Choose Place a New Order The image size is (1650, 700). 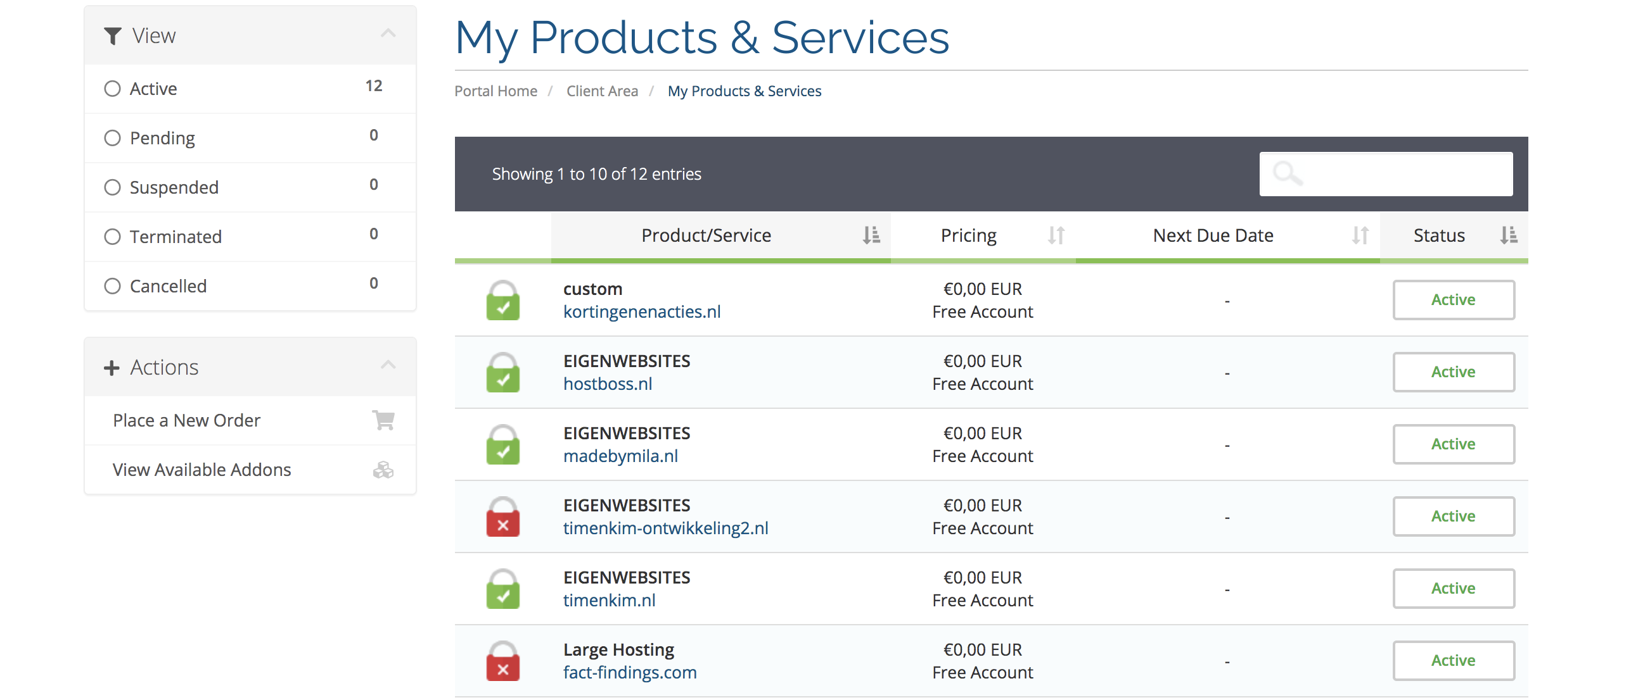point(186,420)
